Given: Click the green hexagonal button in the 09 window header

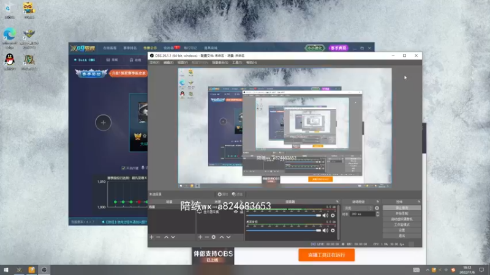Looking at the screenshot, I should click(314, 48).
